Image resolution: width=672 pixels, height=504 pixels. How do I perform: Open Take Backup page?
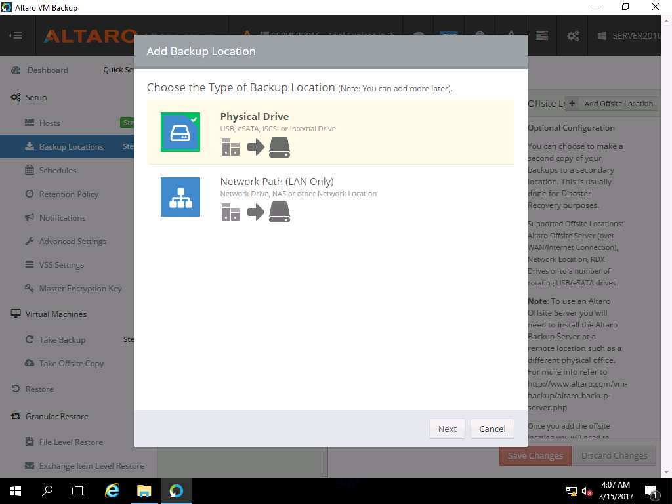62,340
